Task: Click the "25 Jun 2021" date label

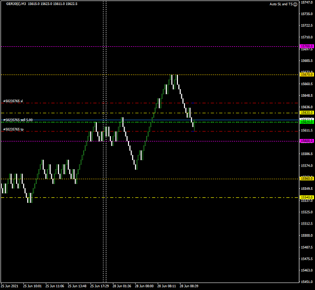Action: point(9,286)
